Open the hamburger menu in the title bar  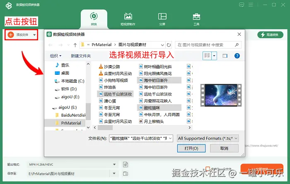click(251, 5)
